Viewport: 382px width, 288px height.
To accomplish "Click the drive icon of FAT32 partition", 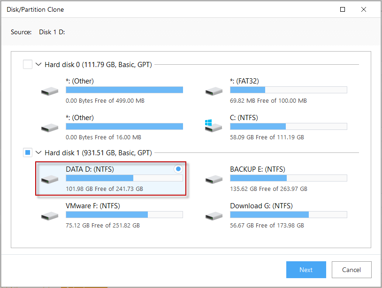I will [214, 91].
